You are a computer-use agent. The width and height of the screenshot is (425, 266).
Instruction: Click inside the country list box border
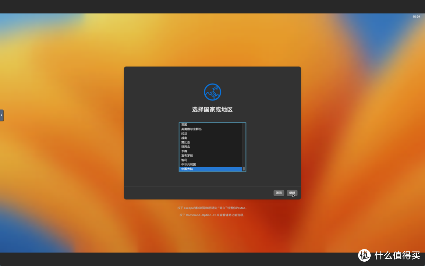(213, 147)
